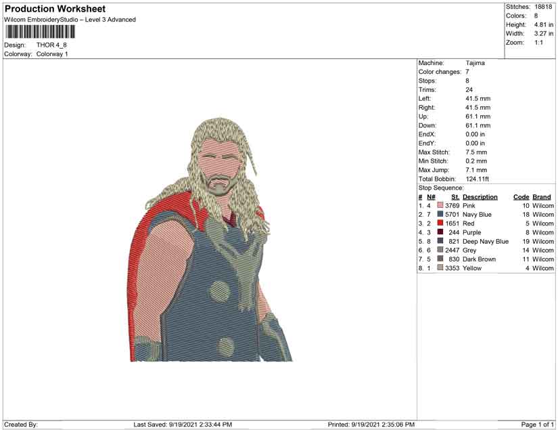Click the stitch count 18818

tap(543, 7)
